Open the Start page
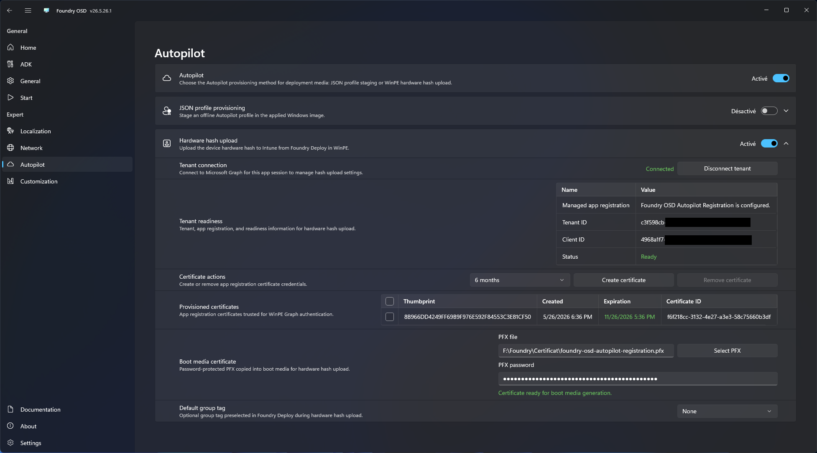 point(67,98)
